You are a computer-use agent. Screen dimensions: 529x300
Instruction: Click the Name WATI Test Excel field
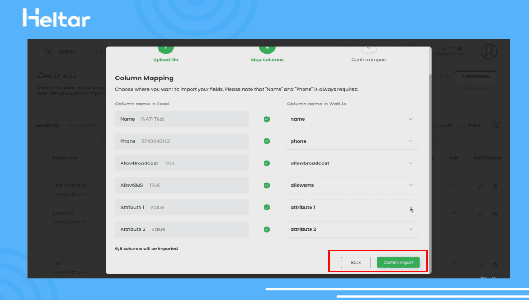pos(182,119)
